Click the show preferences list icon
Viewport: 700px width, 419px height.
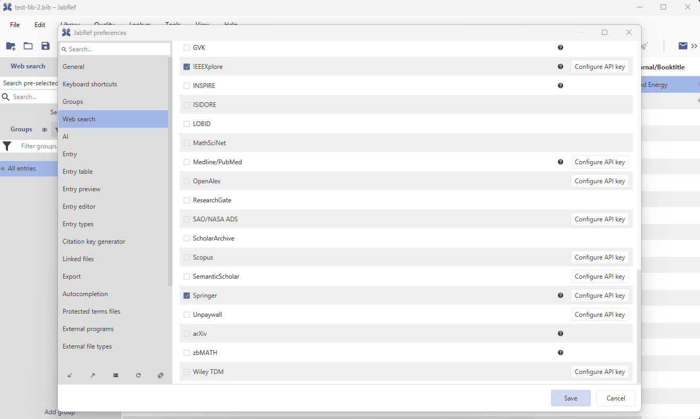116,375
